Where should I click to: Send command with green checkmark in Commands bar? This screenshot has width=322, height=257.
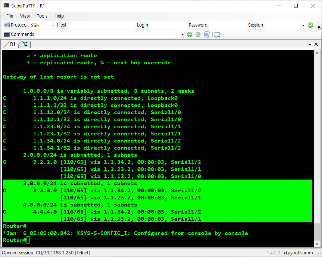coord(190,34)
